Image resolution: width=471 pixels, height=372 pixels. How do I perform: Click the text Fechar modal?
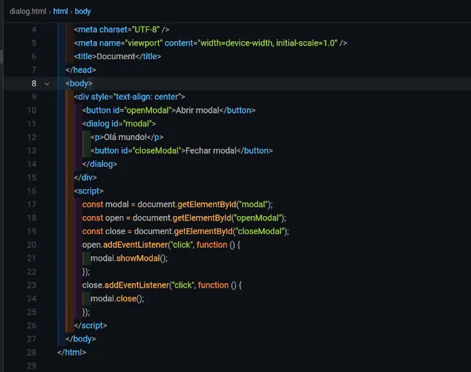click(211, 150)
